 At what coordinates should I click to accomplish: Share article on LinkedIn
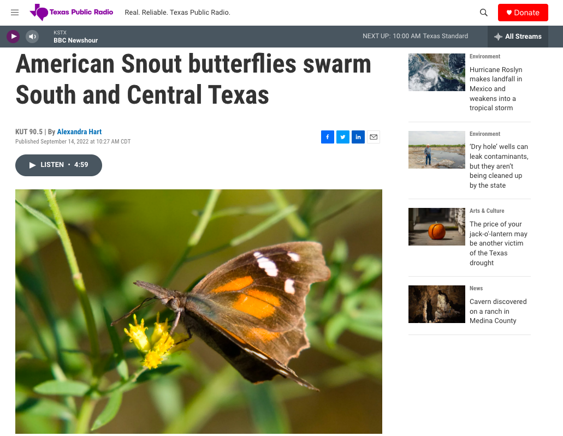pyautogui.click(x=358, y=137)
